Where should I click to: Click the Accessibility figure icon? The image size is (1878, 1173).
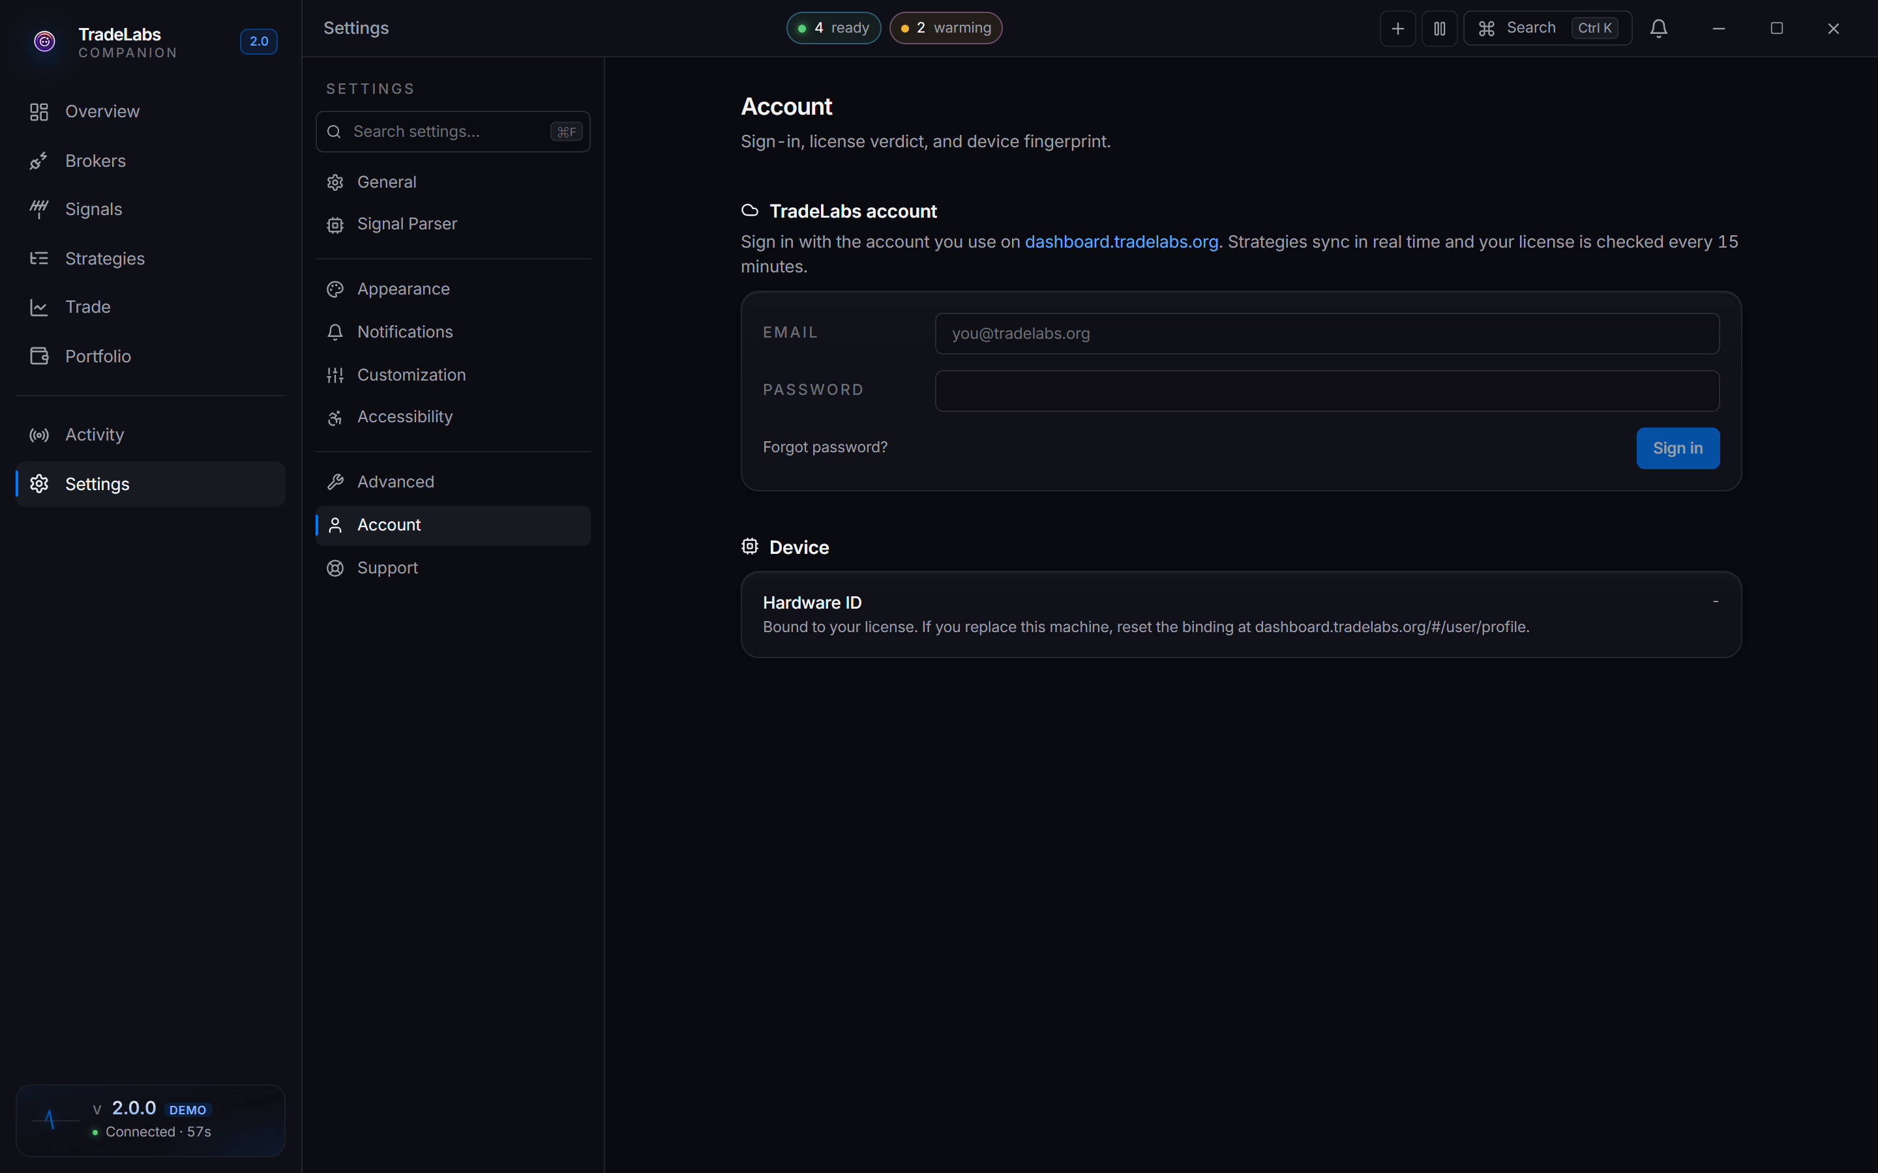(335, 418)
